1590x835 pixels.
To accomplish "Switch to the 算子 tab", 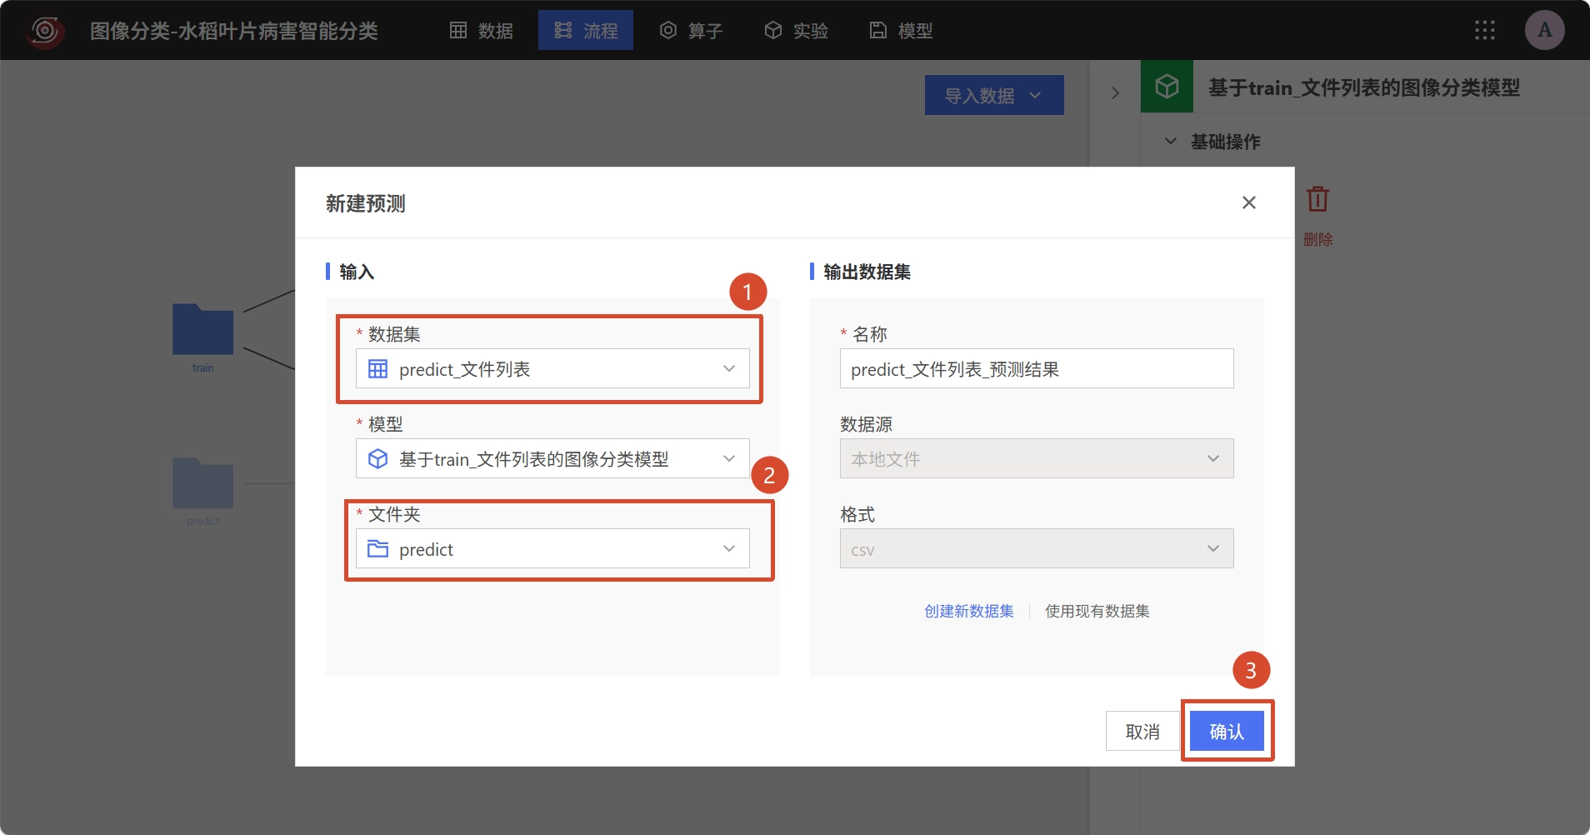I will coord(691,31).
